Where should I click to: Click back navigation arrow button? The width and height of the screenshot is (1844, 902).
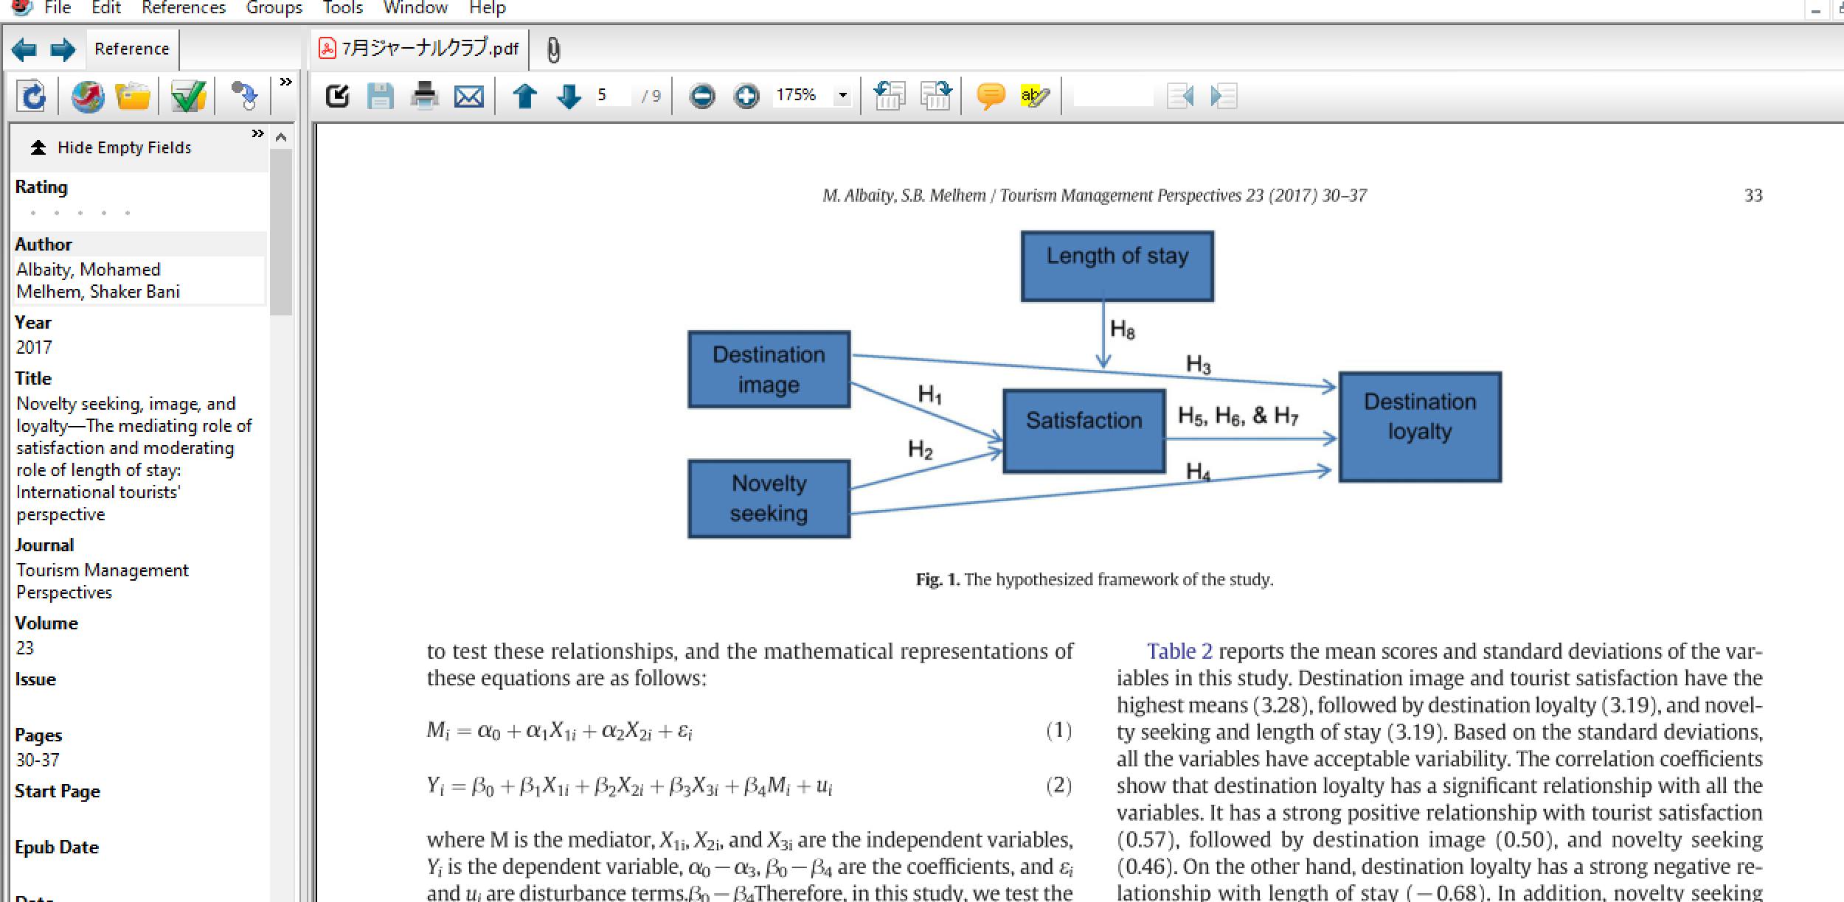24,48
